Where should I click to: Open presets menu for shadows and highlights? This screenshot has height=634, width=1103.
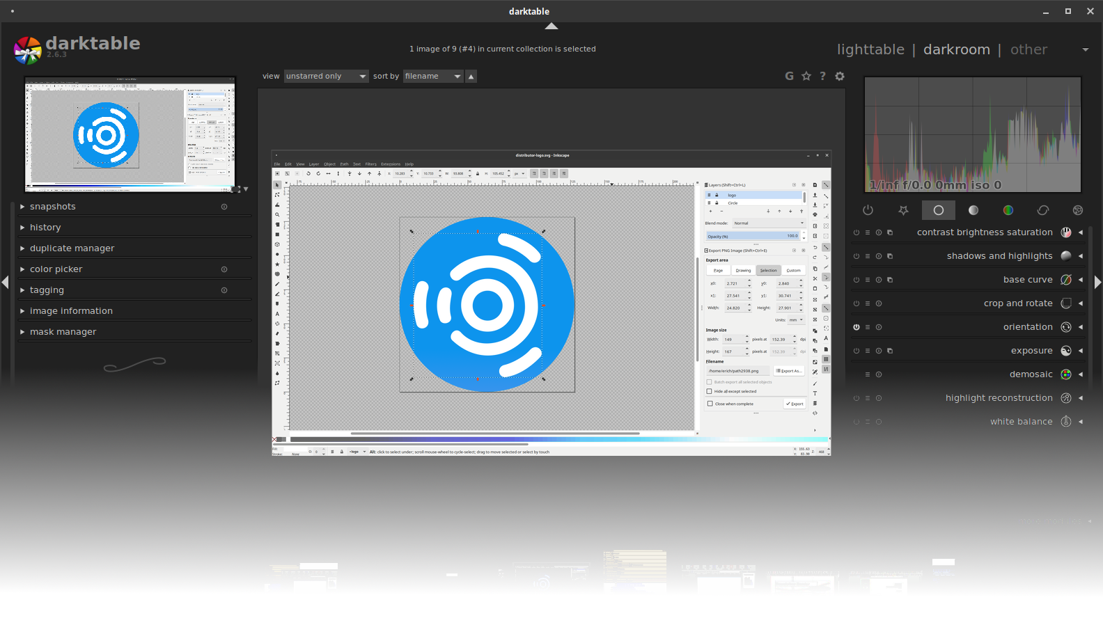868,256
